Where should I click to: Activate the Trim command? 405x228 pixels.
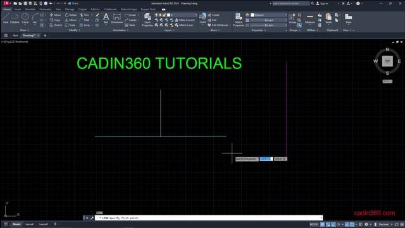84,15
